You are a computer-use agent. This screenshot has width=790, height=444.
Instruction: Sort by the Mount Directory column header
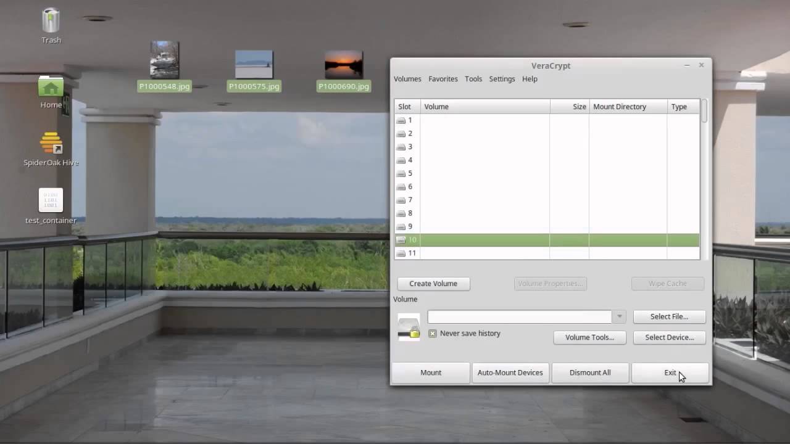(x=628, y=107)
